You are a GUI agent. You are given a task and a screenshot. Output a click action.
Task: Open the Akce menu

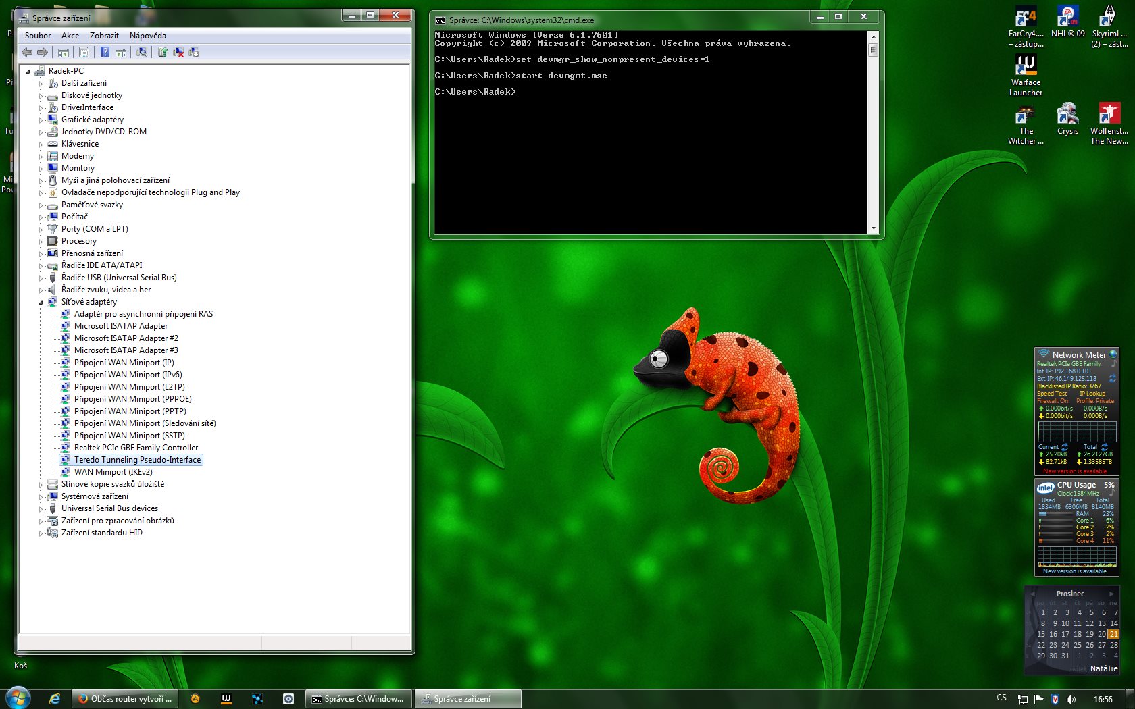70,36
